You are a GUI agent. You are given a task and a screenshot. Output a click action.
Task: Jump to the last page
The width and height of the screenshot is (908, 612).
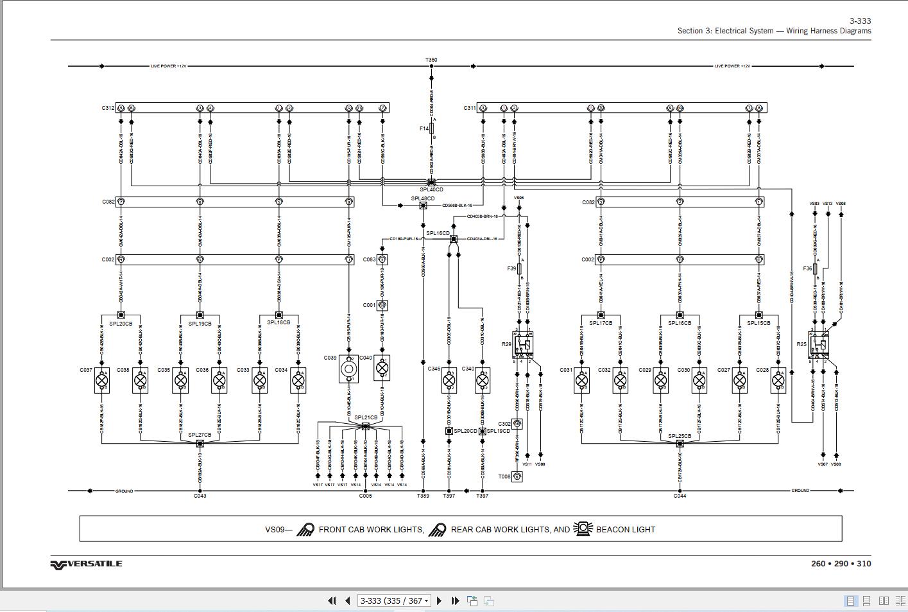456,601
